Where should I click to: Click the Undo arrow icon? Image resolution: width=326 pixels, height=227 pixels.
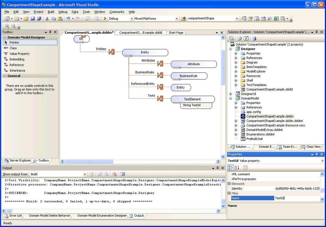[x=68, y=19]
